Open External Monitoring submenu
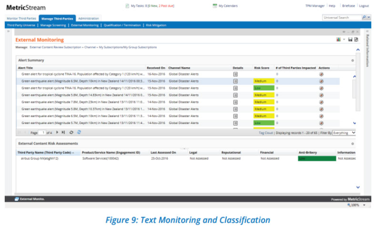Screen dimensions: 378x229 point(85,25)
